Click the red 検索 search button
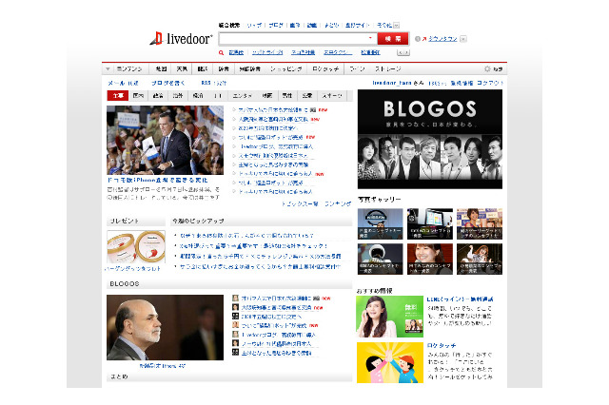Screen dimensions: 609x405 pyautogui.click(x=393, y=38)
